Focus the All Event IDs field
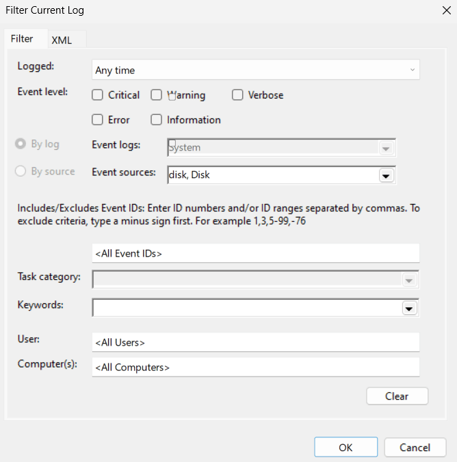 (x=256, y=253)
